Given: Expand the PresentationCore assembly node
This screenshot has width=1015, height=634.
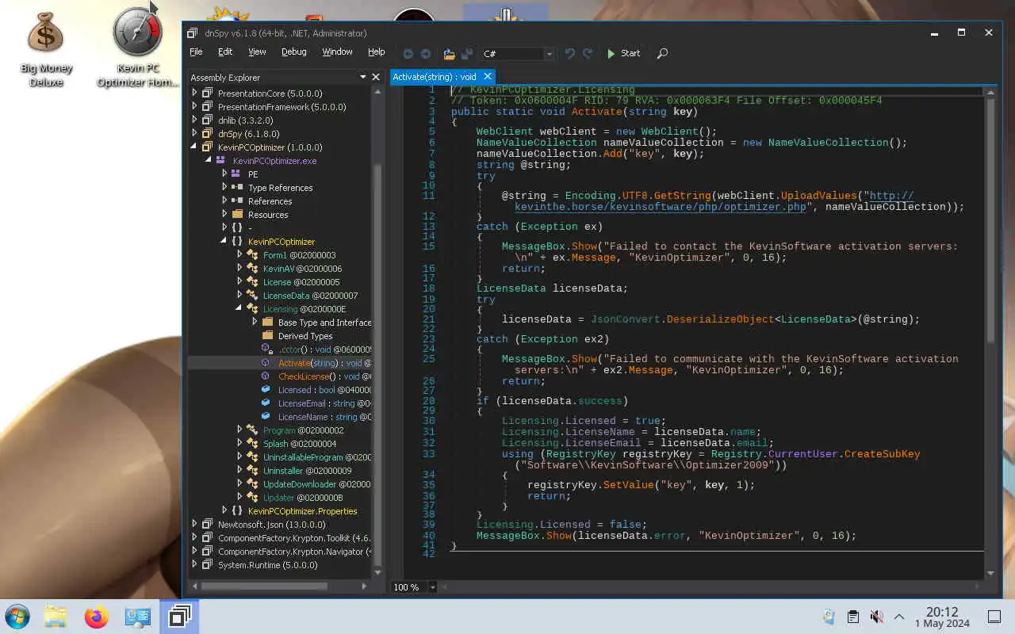Looking at the screenshot, I should click(194, 94).
